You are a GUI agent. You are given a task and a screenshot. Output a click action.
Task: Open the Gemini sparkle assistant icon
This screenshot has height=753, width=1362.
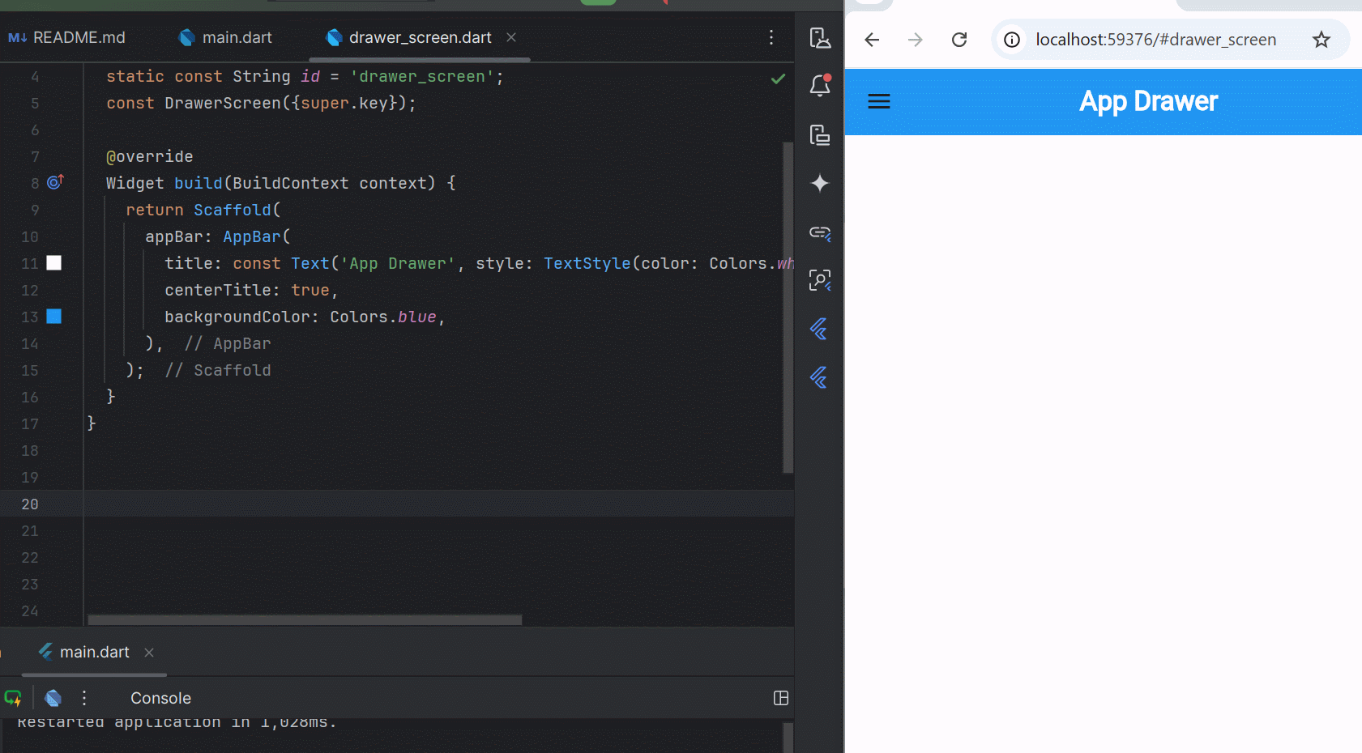(x=820, y=183)
